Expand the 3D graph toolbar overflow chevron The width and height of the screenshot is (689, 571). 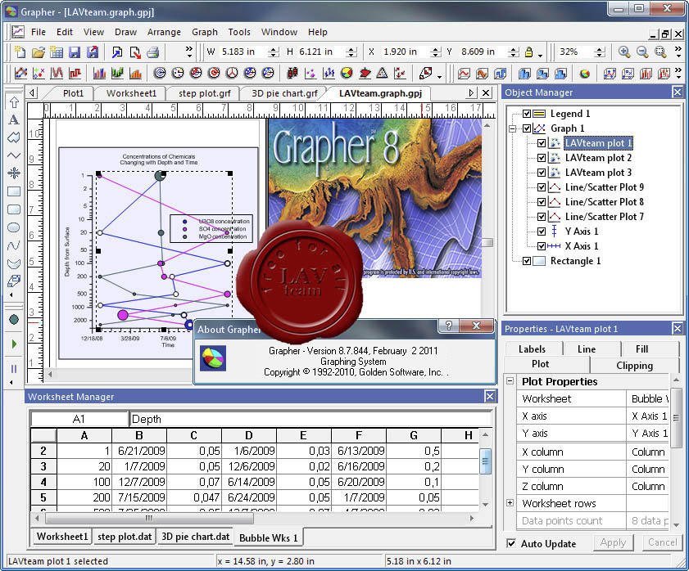click(x=678, y=73)
